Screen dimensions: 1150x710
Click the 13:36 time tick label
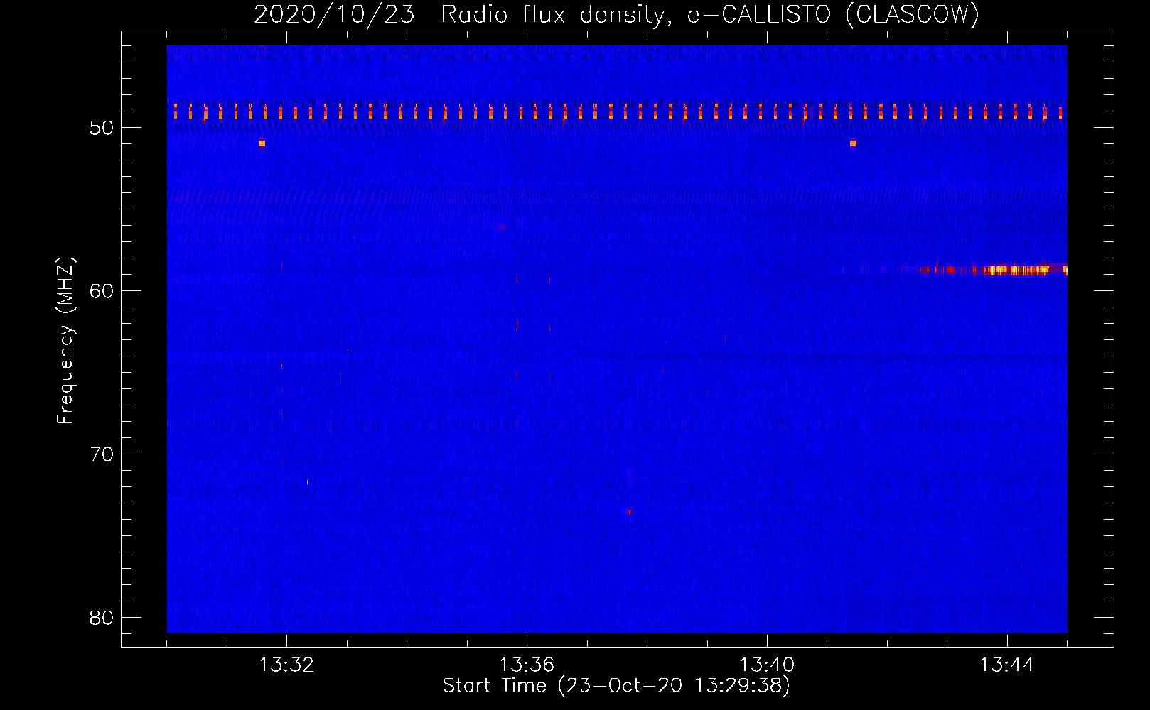click(527, 665)
